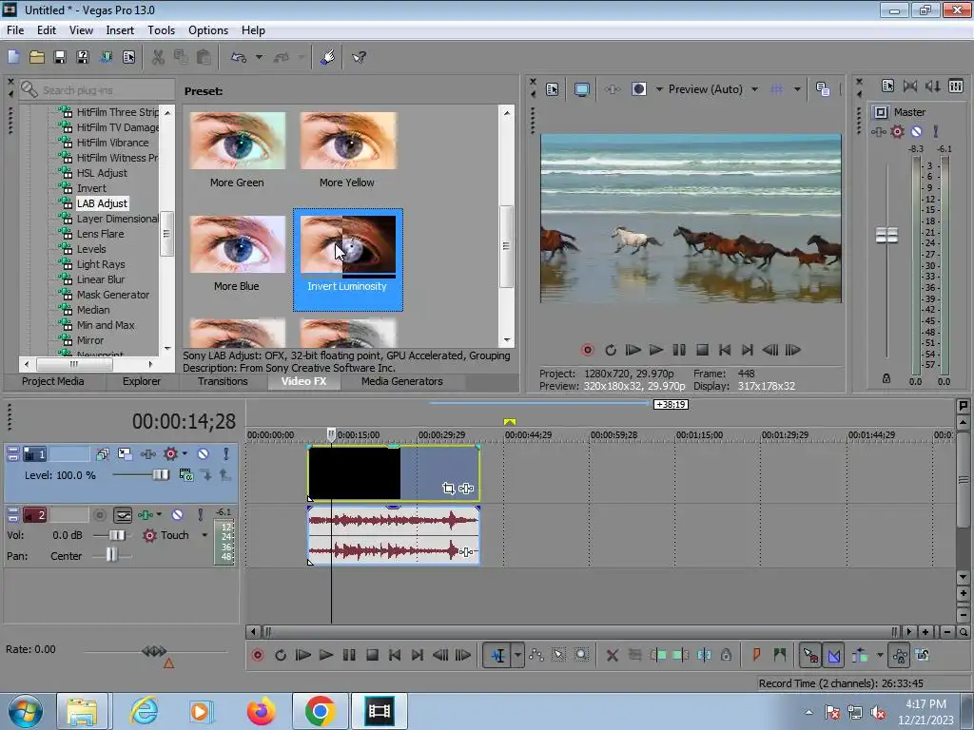Click Track Motion icon on track 1
974x730 pixels.
pos(125,453)
